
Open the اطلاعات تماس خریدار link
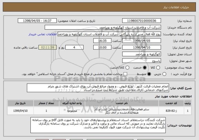pyautogui.click(x=42, y=34)
